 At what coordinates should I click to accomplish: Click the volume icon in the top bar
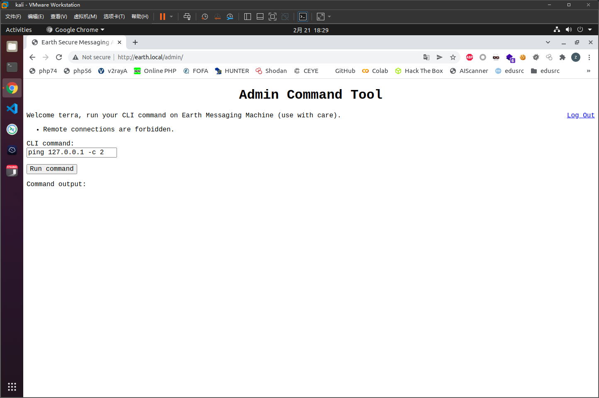point(568,29)
